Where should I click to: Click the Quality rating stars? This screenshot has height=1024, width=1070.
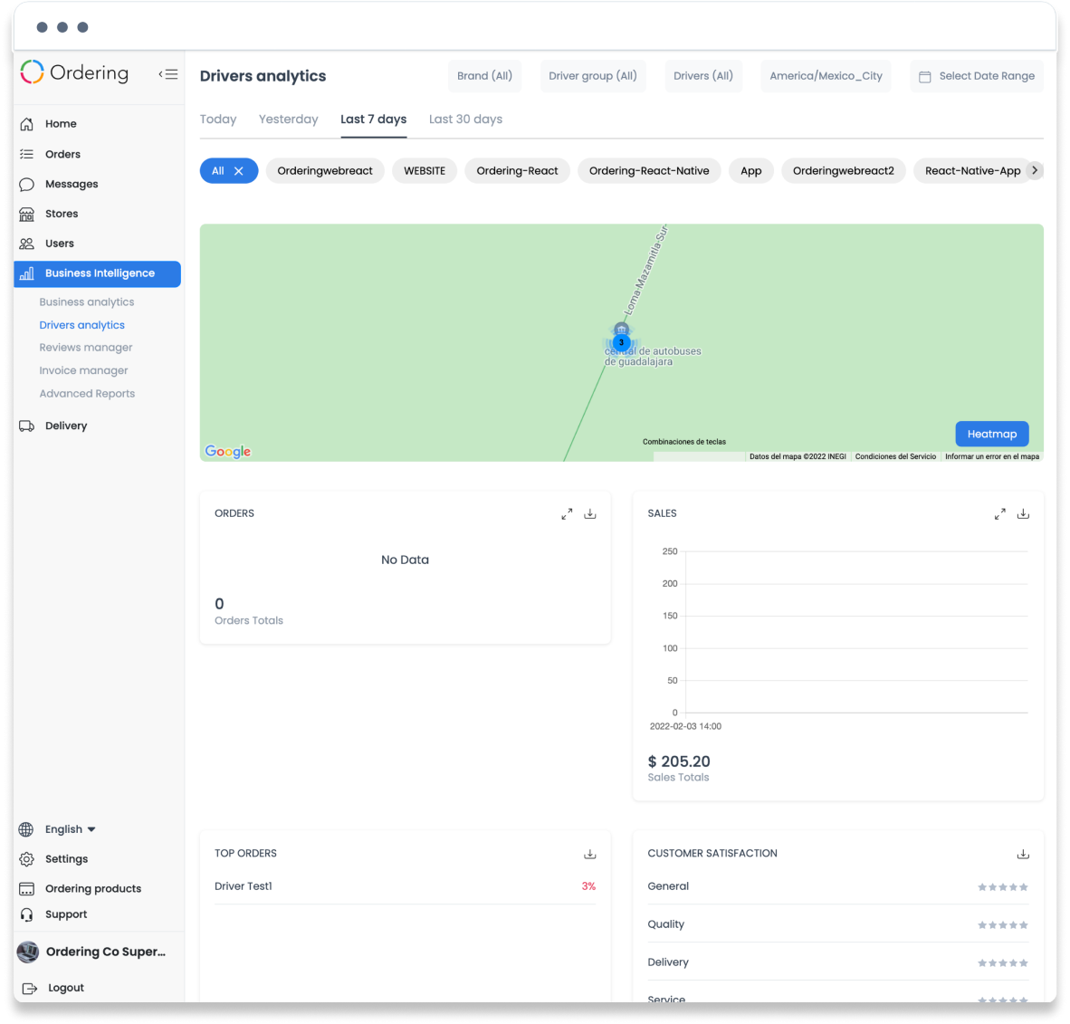[1002, 925]
